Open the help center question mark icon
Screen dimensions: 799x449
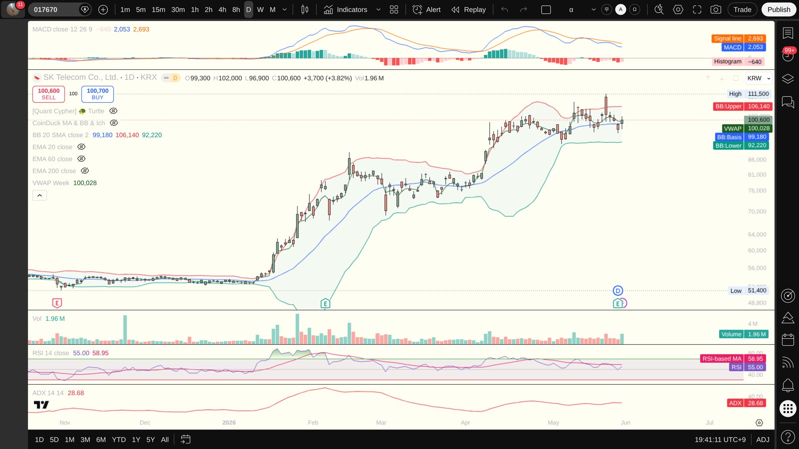pos(788,437)
